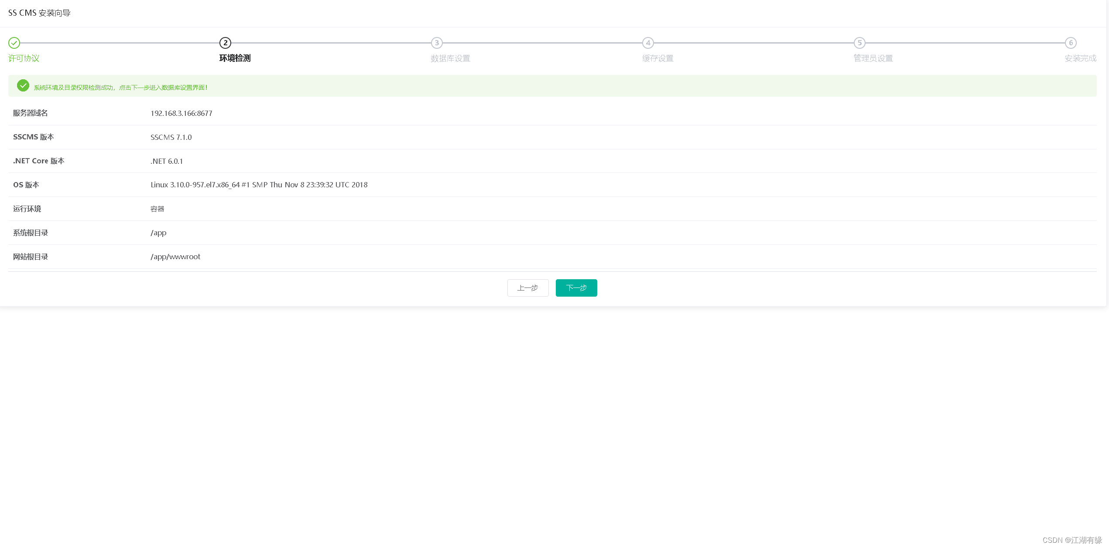The height and width of the screenshot is (548, 1109).
Task: Click the step 2 circle icon
Action: [x=225, y=43]
